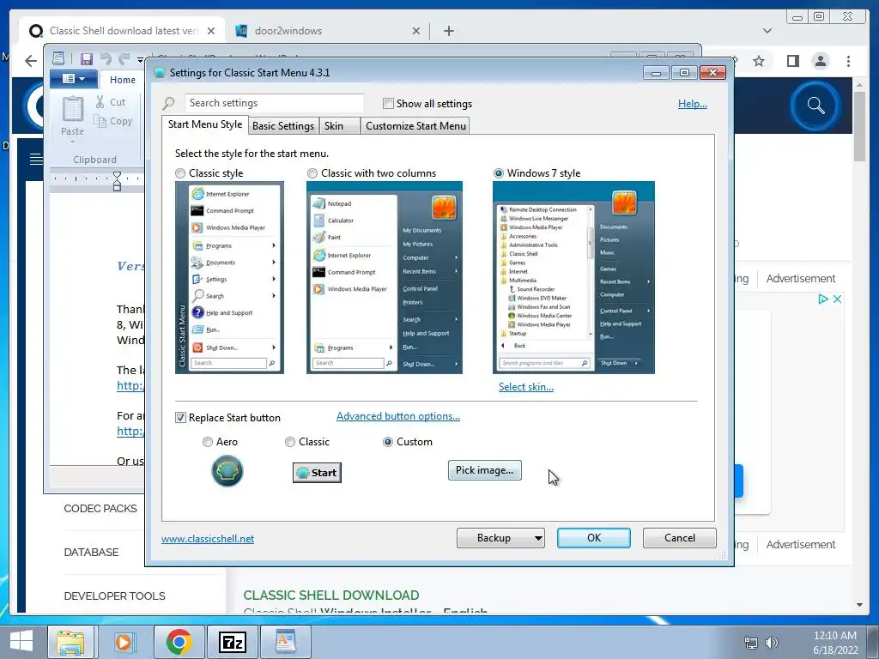Click the WordPad redo icon
879x659 pixels.
[x=124, y=59]
